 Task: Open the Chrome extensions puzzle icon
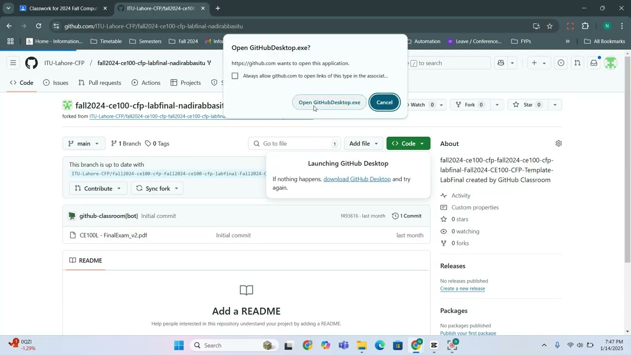point(586,26)
